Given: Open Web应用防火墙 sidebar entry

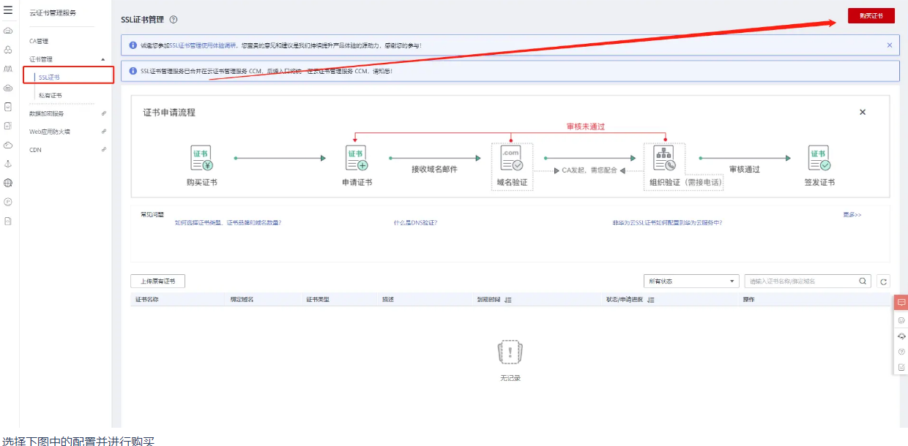Looking at the screenshot, I should click(50, 132).
